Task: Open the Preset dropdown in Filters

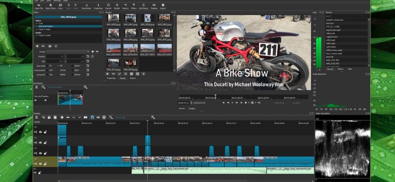Action: tap(67, 51)
